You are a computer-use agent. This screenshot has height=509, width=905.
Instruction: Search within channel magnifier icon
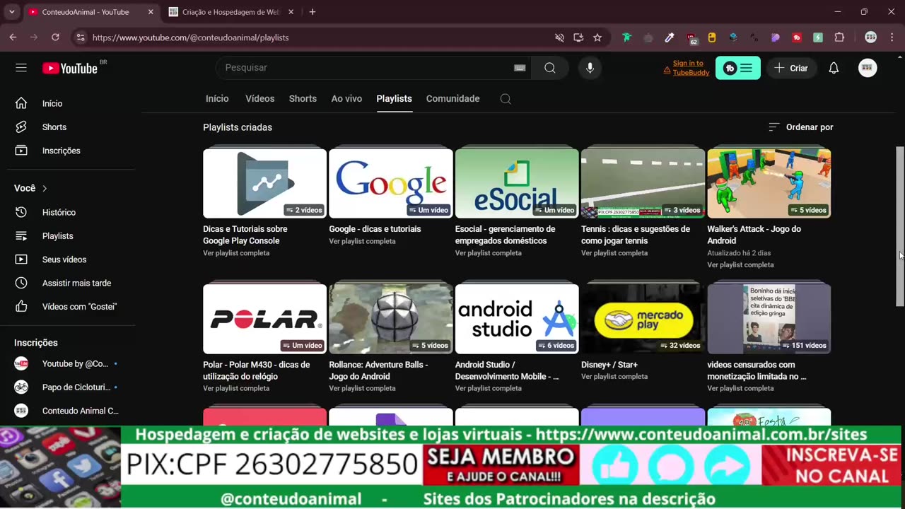pos(506,99)
